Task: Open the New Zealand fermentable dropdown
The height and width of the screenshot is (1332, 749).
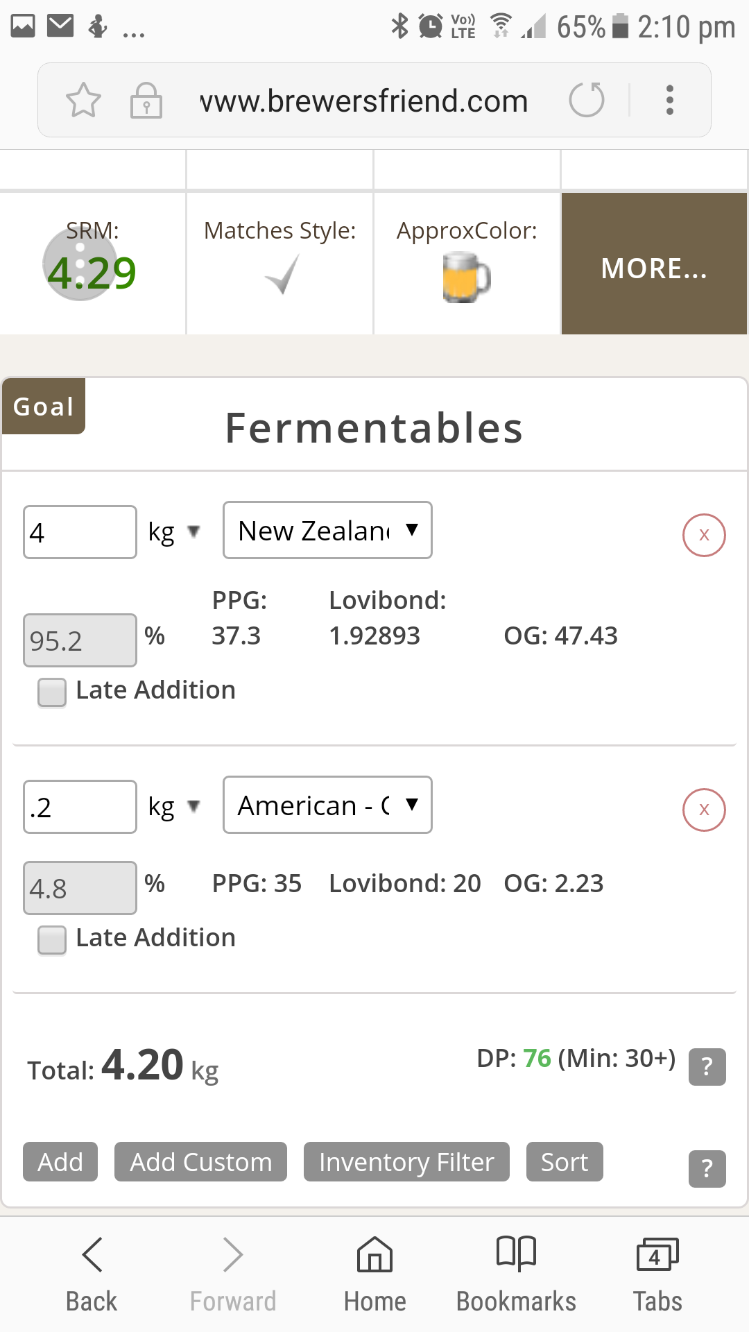Action: (327, 531)
